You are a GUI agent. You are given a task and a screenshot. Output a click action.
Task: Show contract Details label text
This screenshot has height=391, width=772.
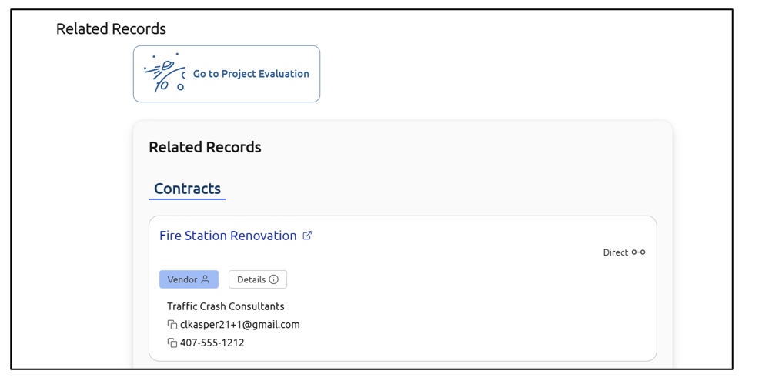point(251,279)
